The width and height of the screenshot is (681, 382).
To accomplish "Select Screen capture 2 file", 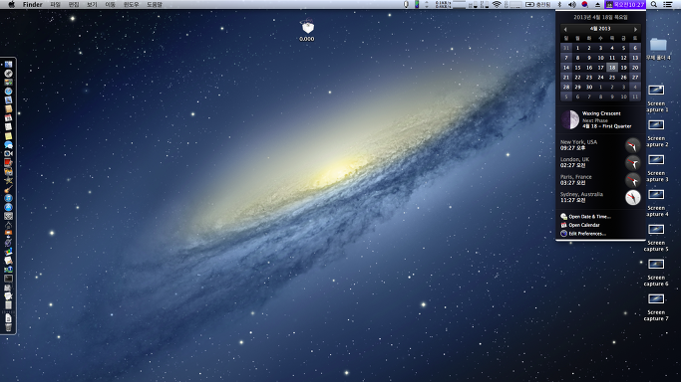I will coord(656,124).
